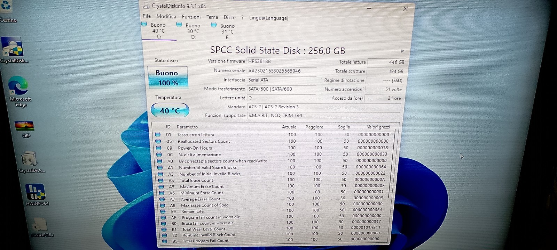Select CrystalDisk desktop icon below OIP

tap(29, 159)
